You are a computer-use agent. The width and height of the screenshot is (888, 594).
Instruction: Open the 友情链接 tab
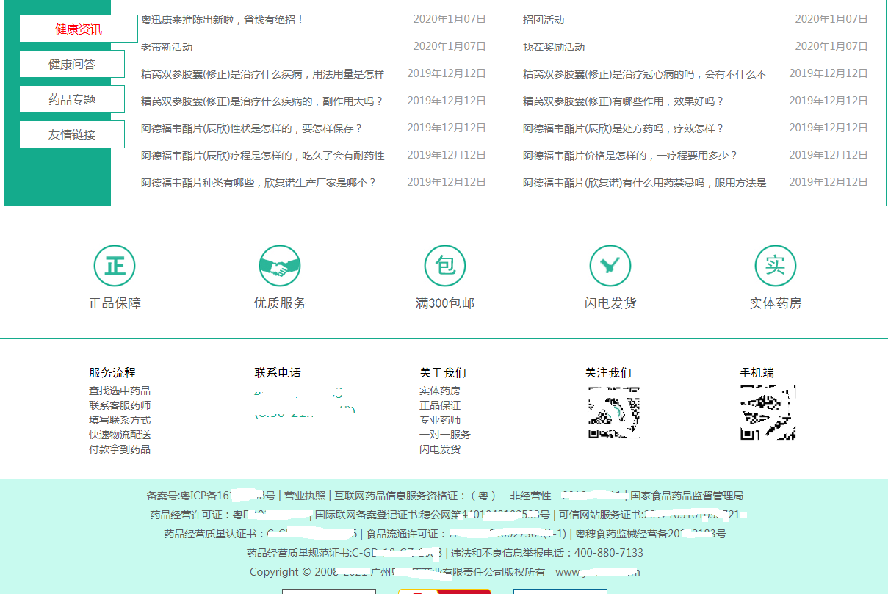pyautogui.click(x=72, y=135)
